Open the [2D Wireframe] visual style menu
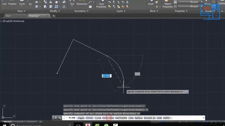Screen dimensions: 225x126 point(17,21)
